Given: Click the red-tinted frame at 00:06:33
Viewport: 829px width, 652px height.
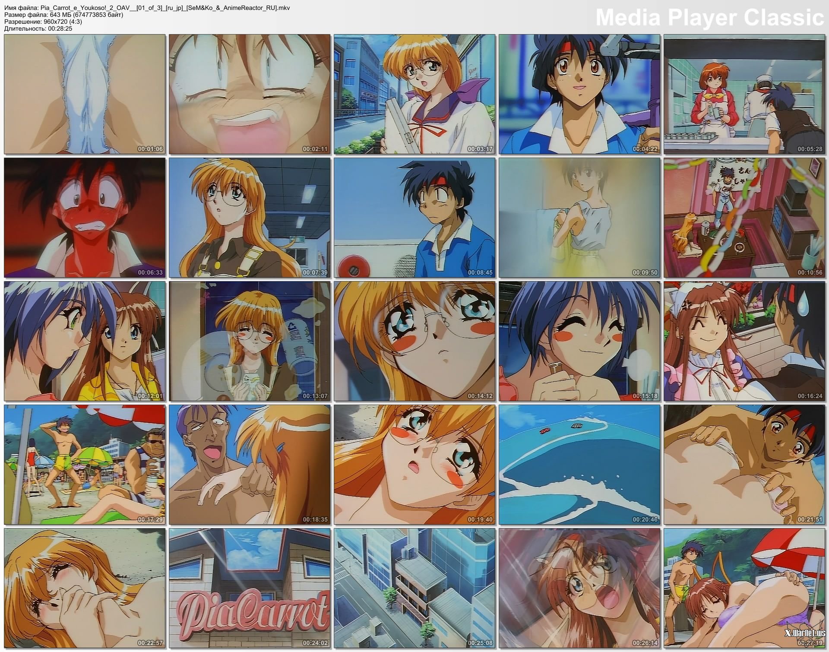Looking at the screenshot, I should (x=85, y=218).
